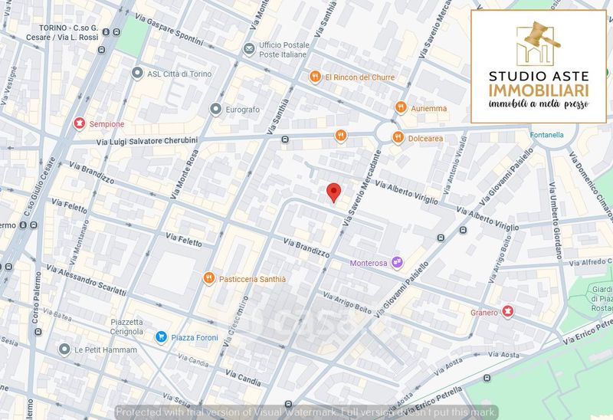The image size is (613, 420).
Task: Select the Dolcearea orange food icon
Action: pyautogui.click(x=398, y=138)
